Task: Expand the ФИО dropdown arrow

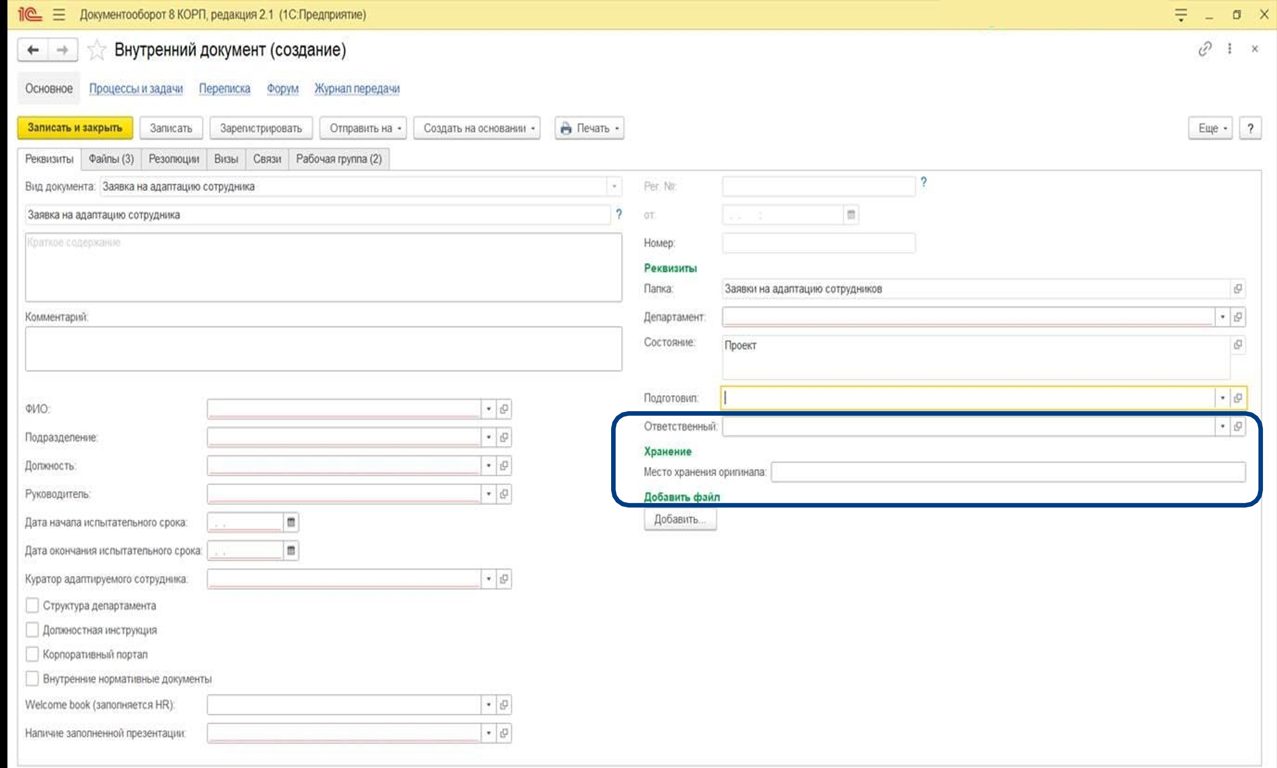Action: tap(488, 409)
